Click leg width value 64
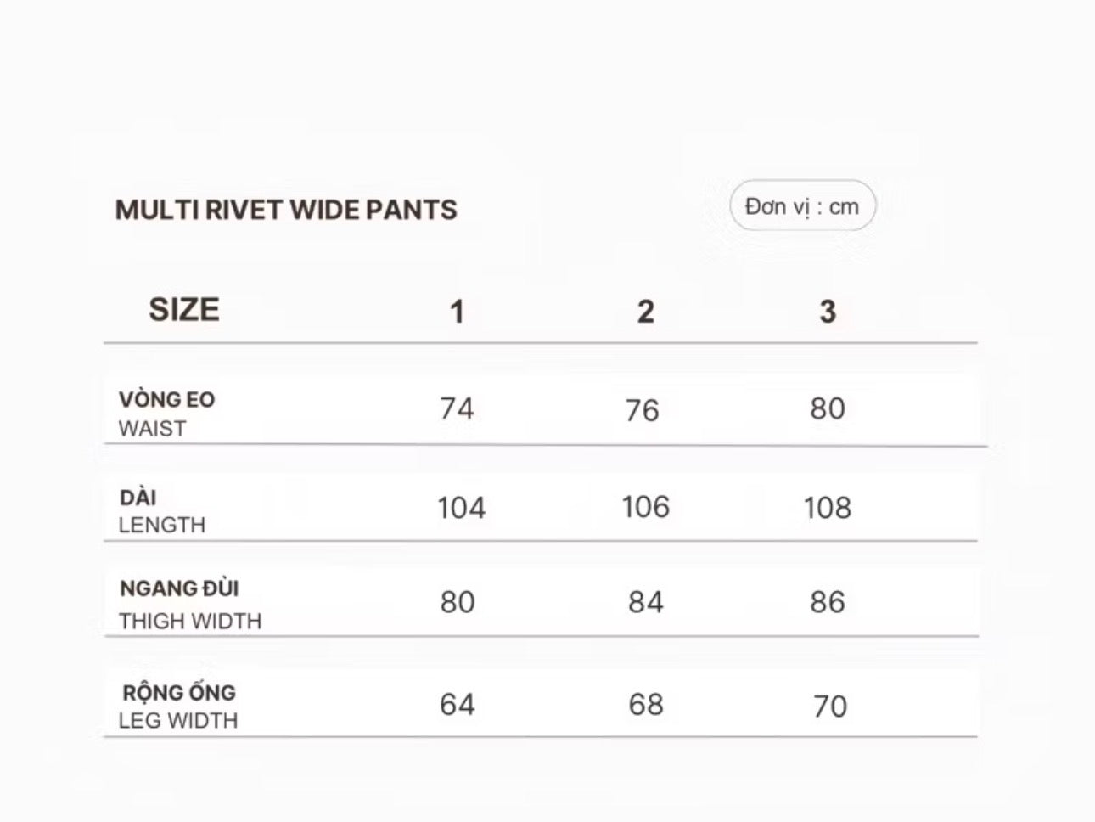This screenshot has width=1095, height=822. point(457,705)
